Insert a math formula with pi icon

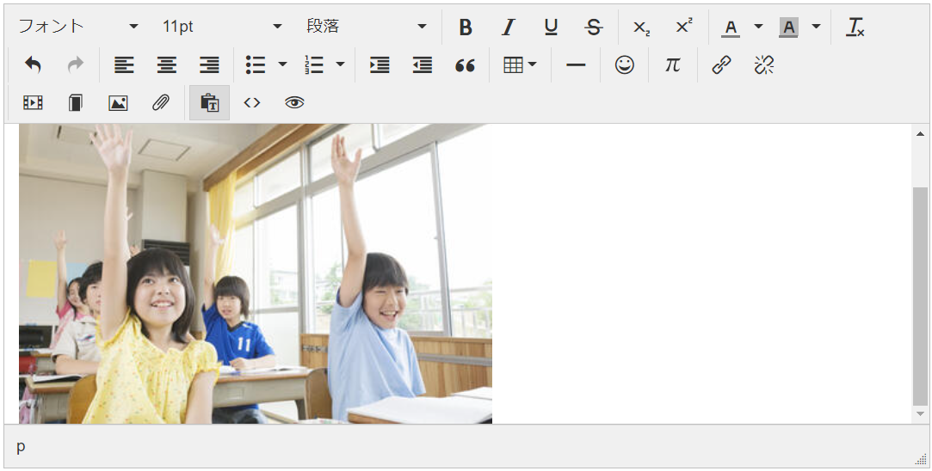pyautogui.click(x=672, y=65)
